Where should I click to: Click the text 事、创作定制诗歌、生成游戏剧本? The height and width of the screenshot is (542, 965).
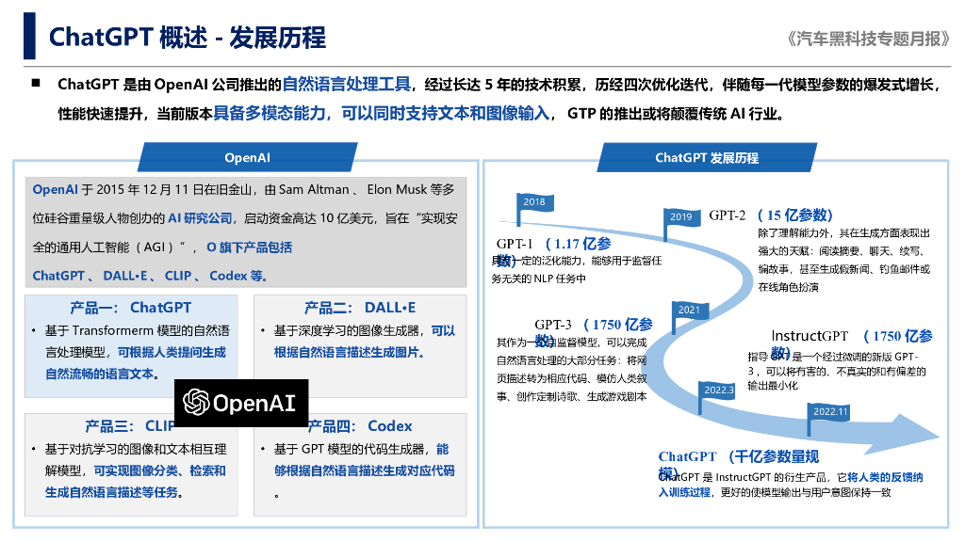click(572, 396)
